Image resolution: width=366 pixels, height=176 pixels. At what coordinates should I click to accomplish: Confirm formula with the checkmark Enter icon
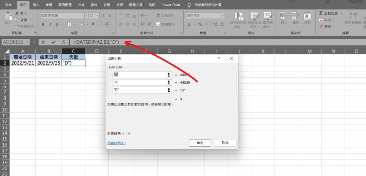click(x=54, y=42)
